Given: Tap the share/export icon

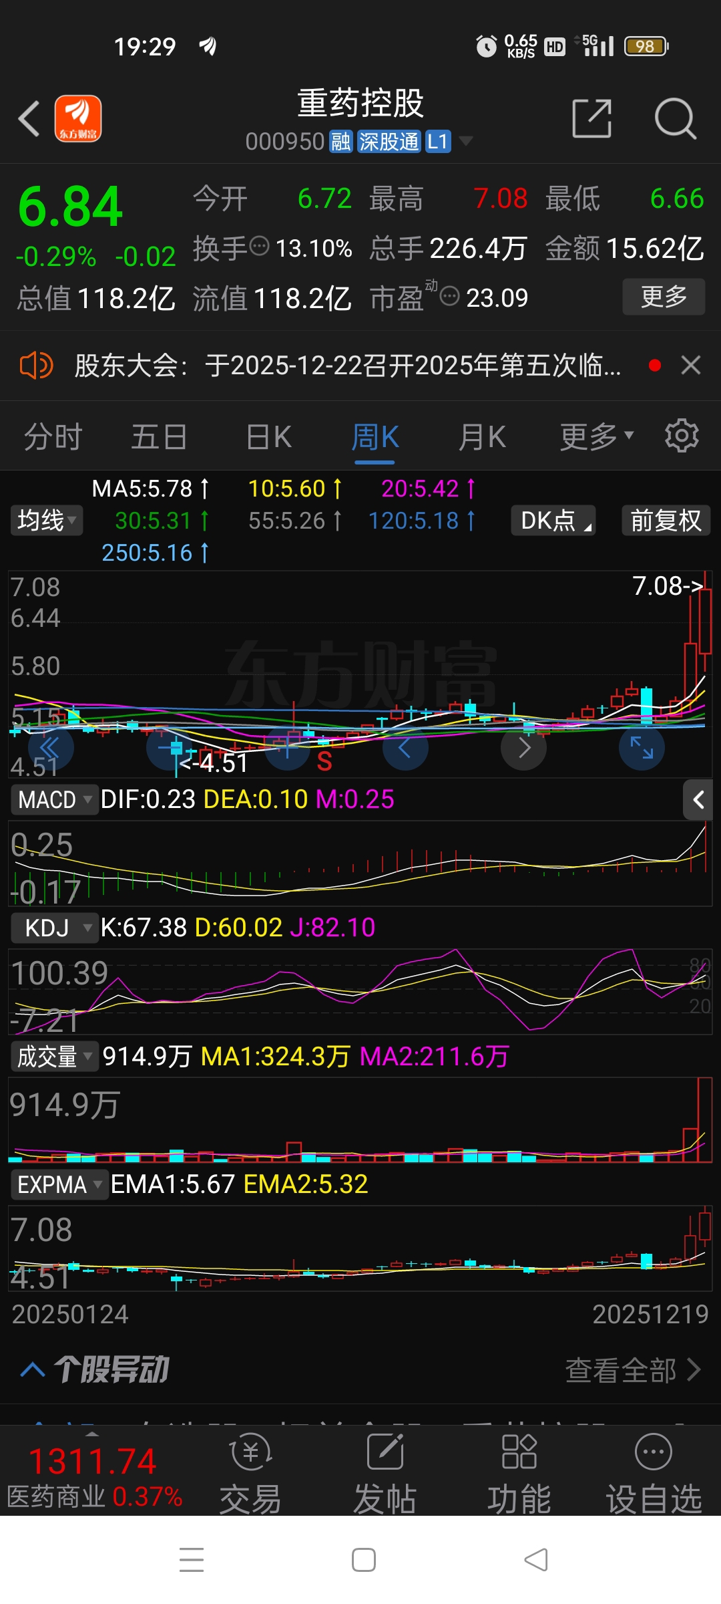Looking at the screenshot, I should 592,119.
